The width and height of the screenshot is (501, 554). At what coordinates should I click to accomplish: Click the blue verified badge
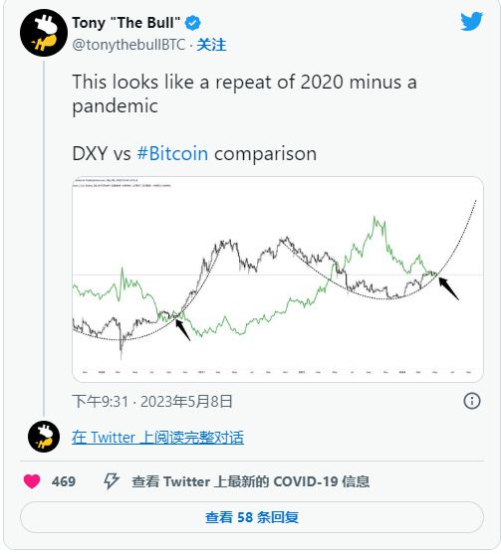click(x=192, y=23)
